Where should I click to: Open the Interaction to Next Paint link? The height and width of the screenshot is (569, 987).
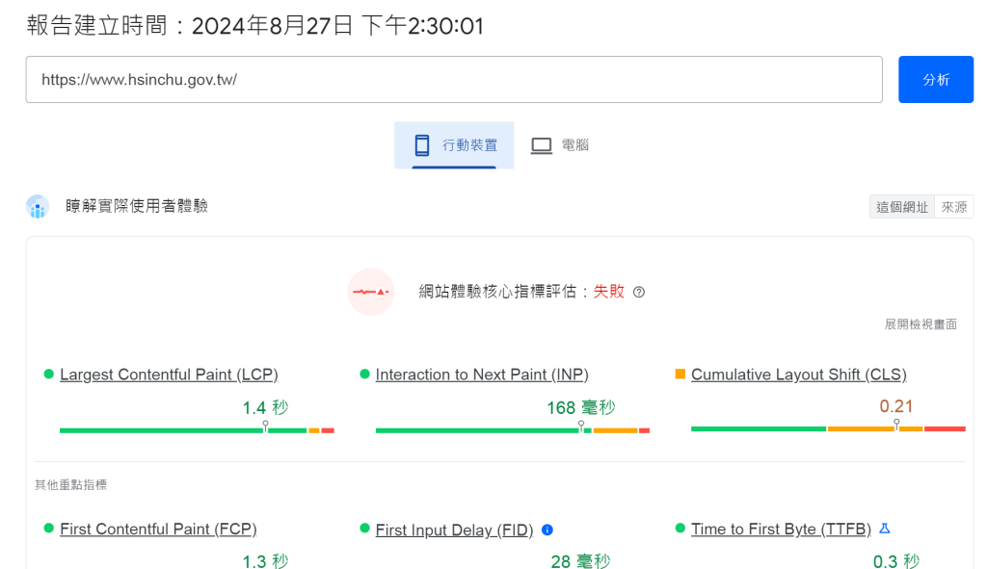(x=482, y=374)
